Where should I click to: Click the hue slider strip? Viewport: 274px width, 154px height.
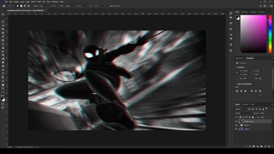pyautogui.click(x=270, y=34)
